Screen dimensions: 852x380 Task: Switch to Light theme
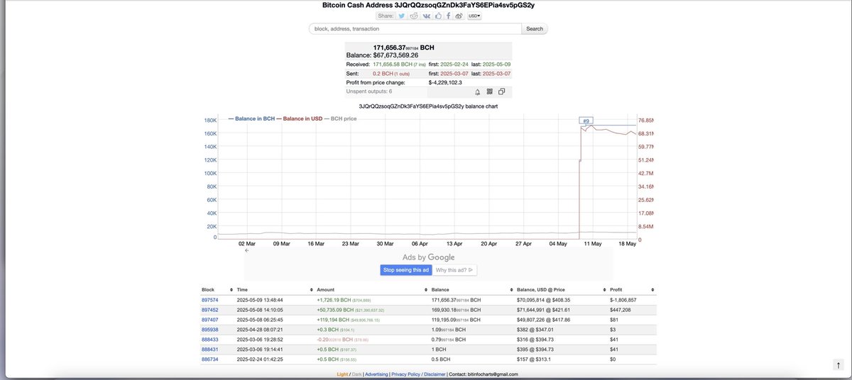tap(342, 374)
